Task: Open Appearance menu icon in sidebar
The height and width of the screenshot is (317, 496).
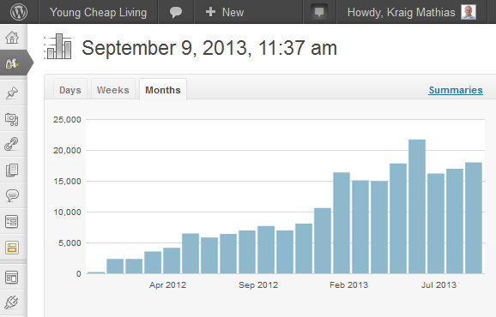Action: [x=12, y=278]
